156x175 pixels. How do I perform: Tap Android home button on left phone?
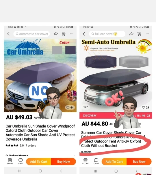click(40, 171)
